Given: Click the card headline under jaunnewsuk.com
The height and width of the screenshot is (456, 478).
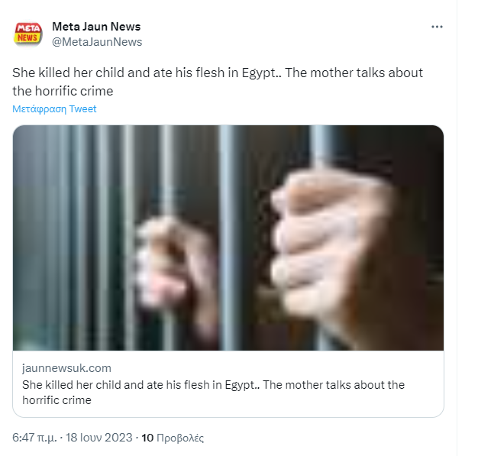Looking at the screenshot, I should tap(213, 393).
